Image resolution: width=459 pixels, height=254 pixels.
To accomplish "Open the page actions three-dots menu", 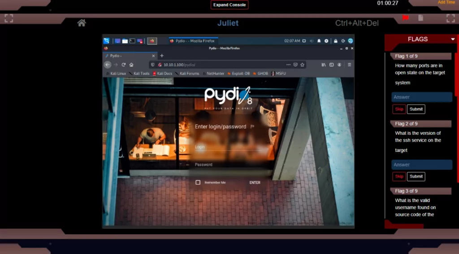I will pos(288,65).
